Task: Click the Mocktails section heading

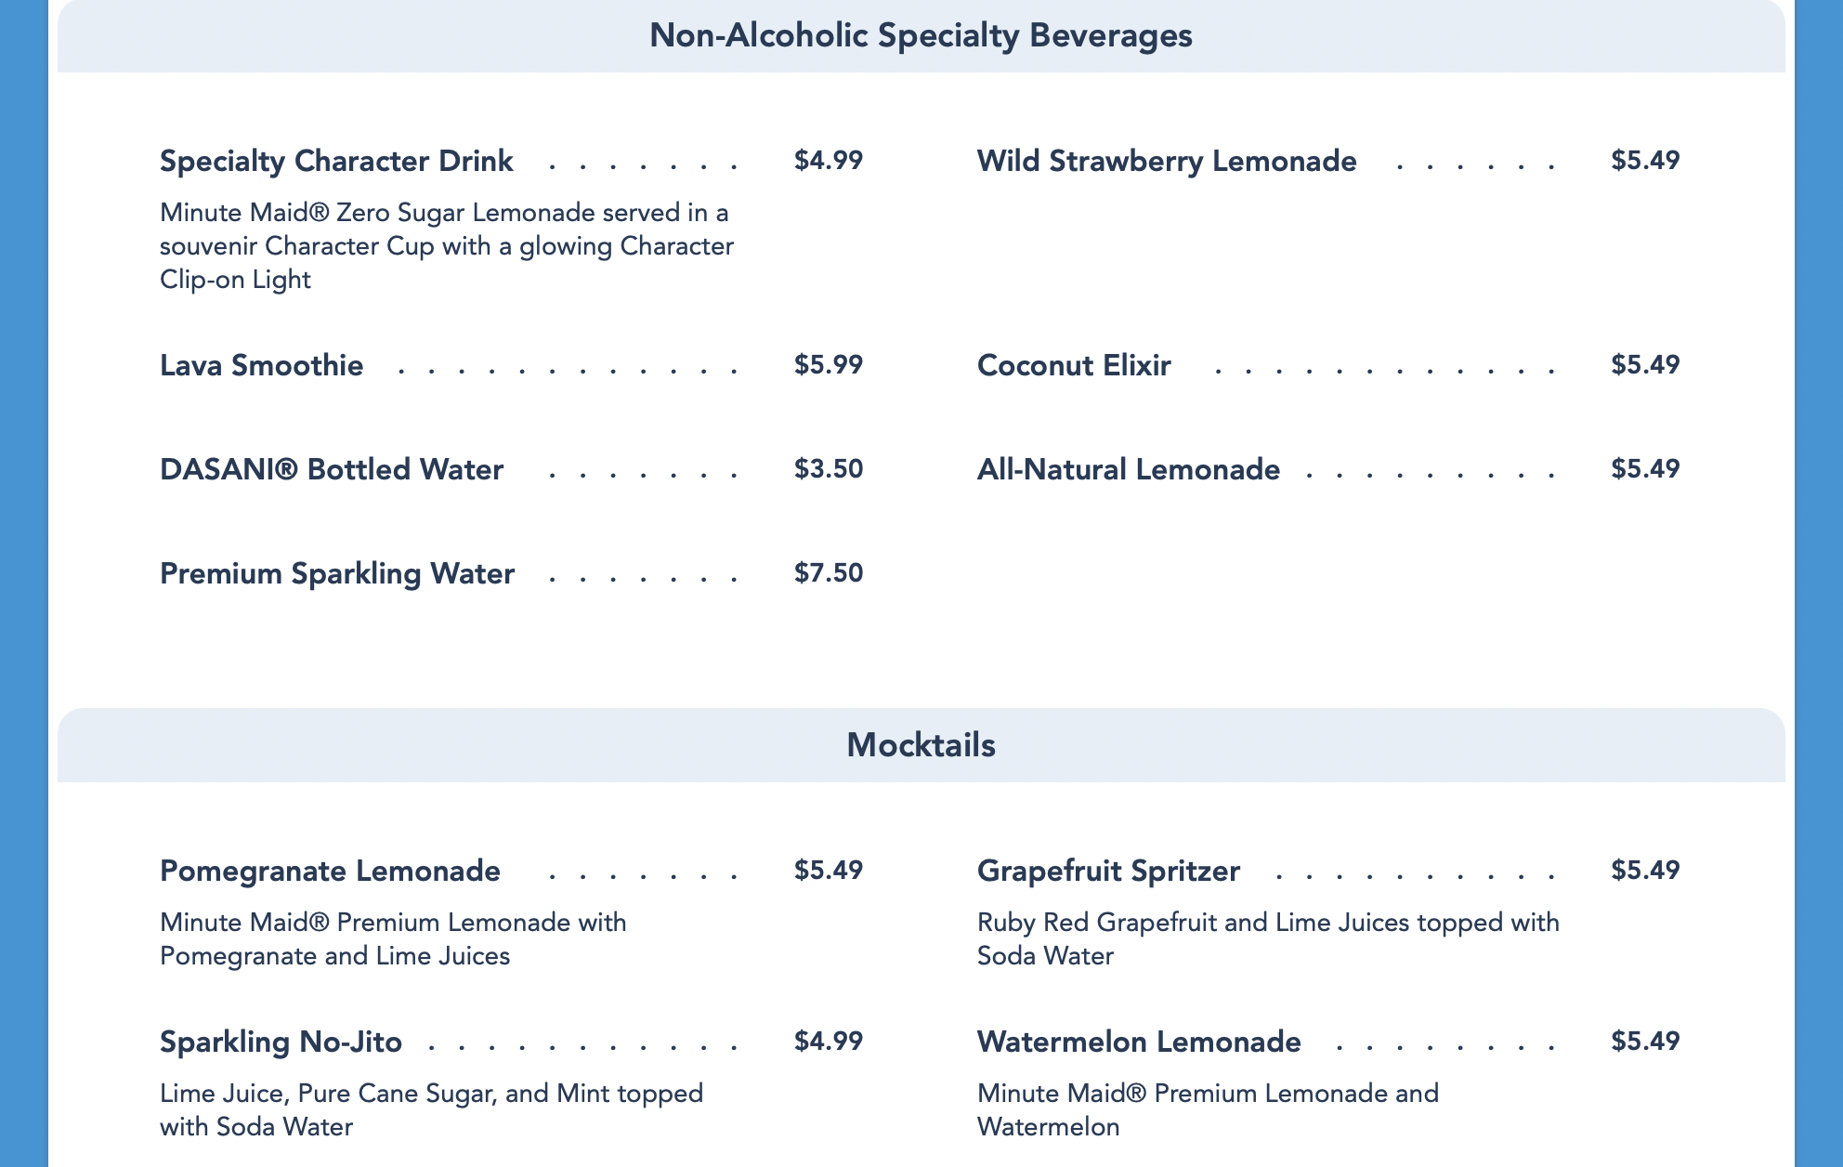Action: click(x=921, y=745)
